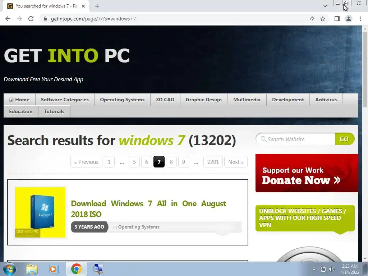Click the Windows Start orb
This screenshot has width=368, height=276.
tap(9, 269)
